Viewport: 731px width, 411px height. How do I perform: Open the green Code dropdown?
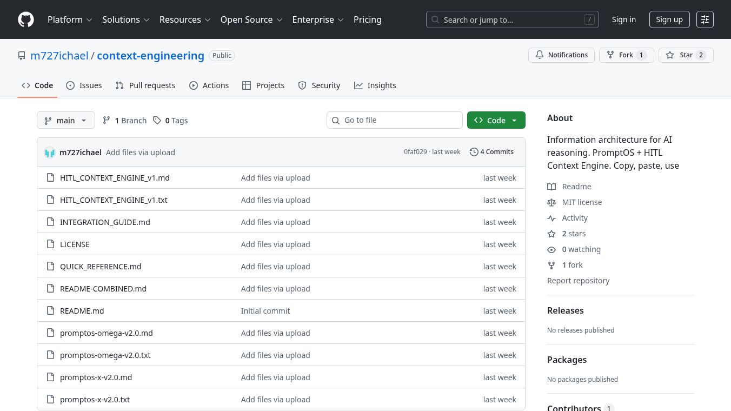pyautogui.click(x=496, y=121)
